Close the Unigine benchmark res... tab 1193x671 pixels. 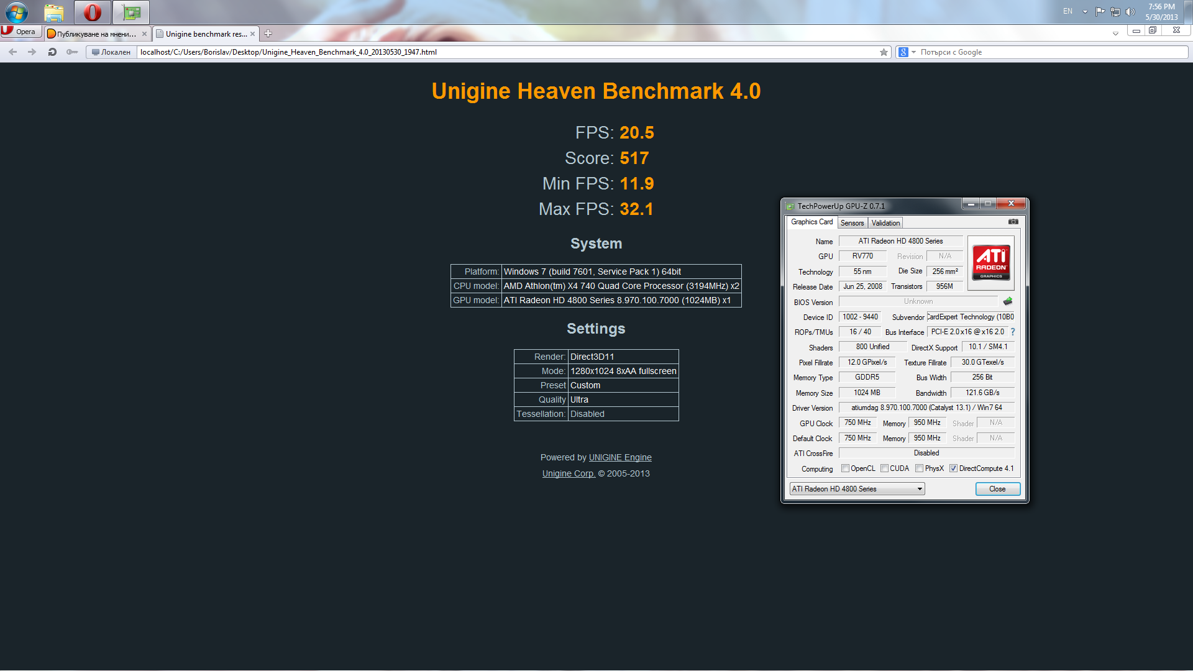(252, 34)
